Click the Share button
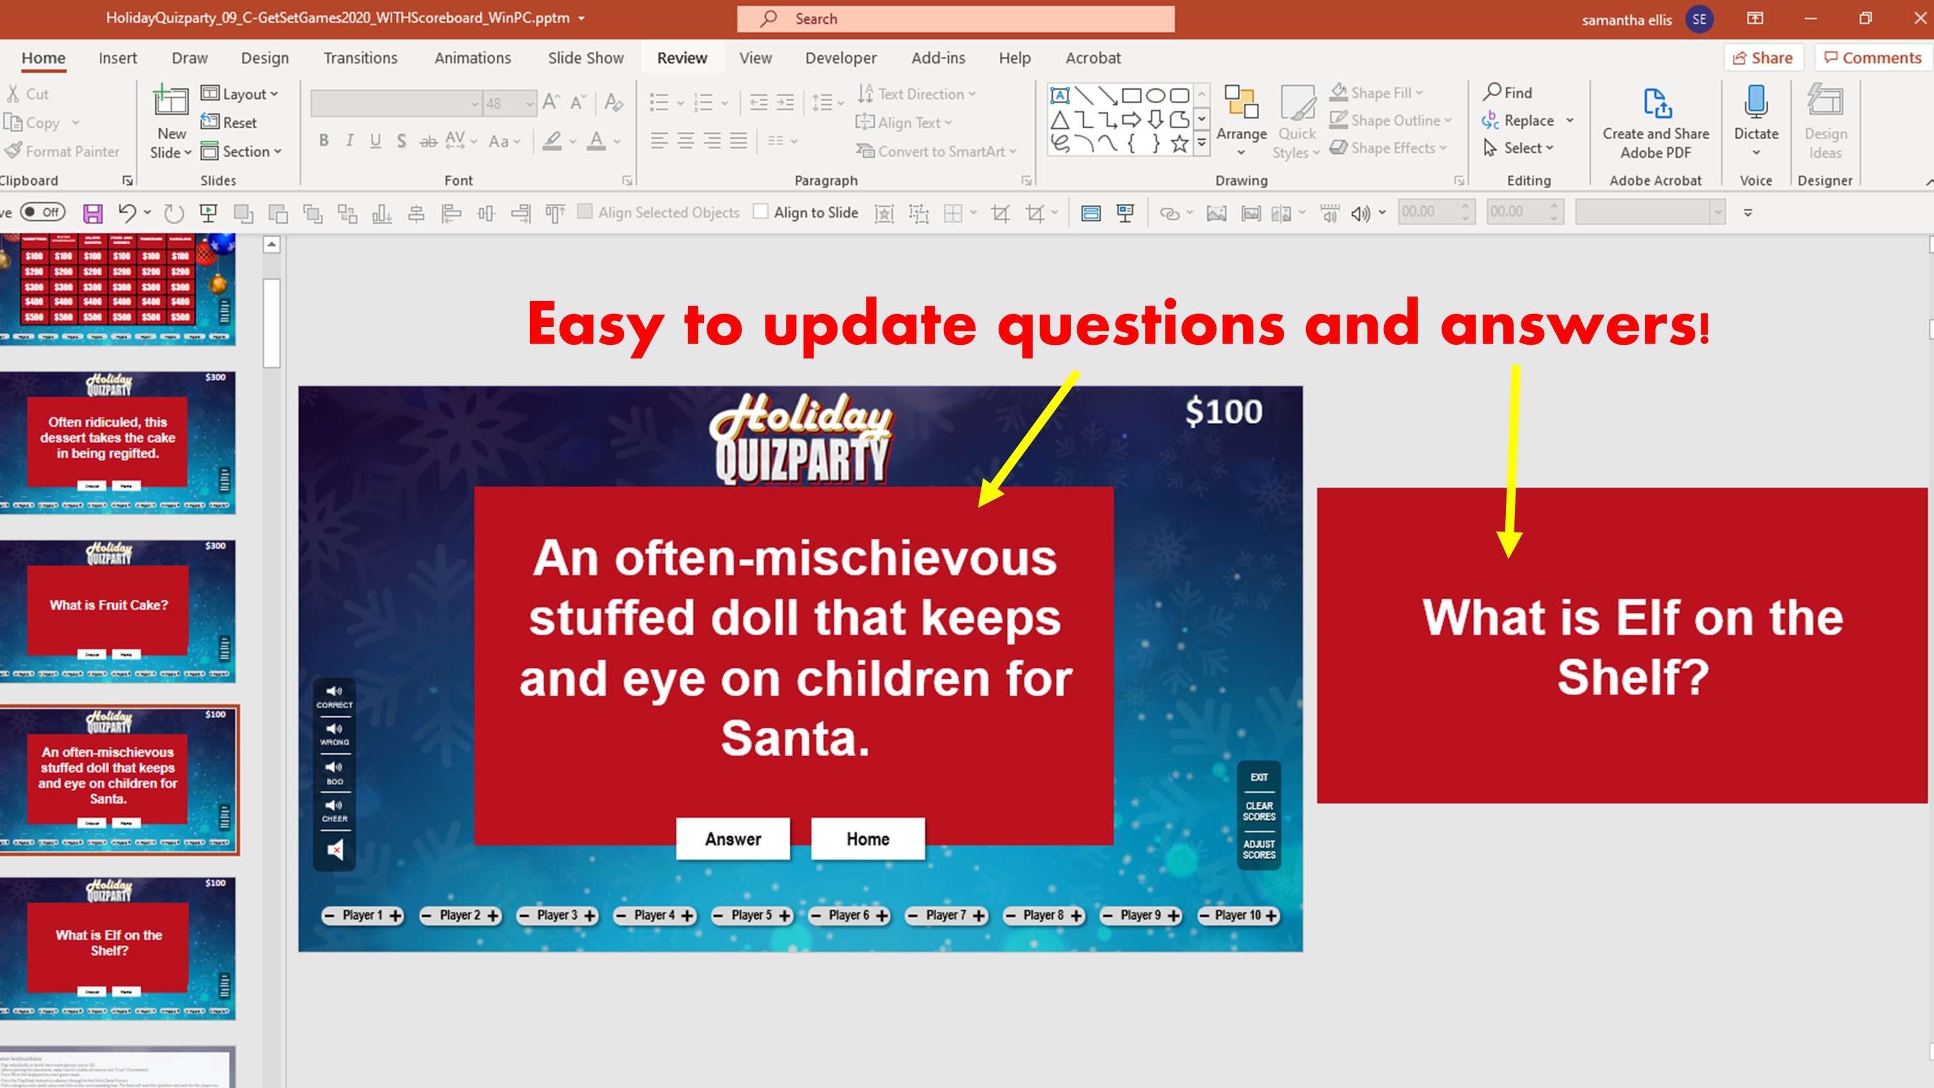The image size is (1934, 1088). click(x=1764, y=57)
